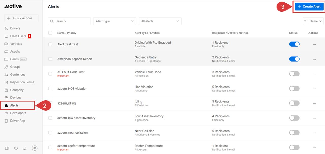Open actions menu for Alert Test Test
Viewport: 325px width, 154px height.
[314, 44]
